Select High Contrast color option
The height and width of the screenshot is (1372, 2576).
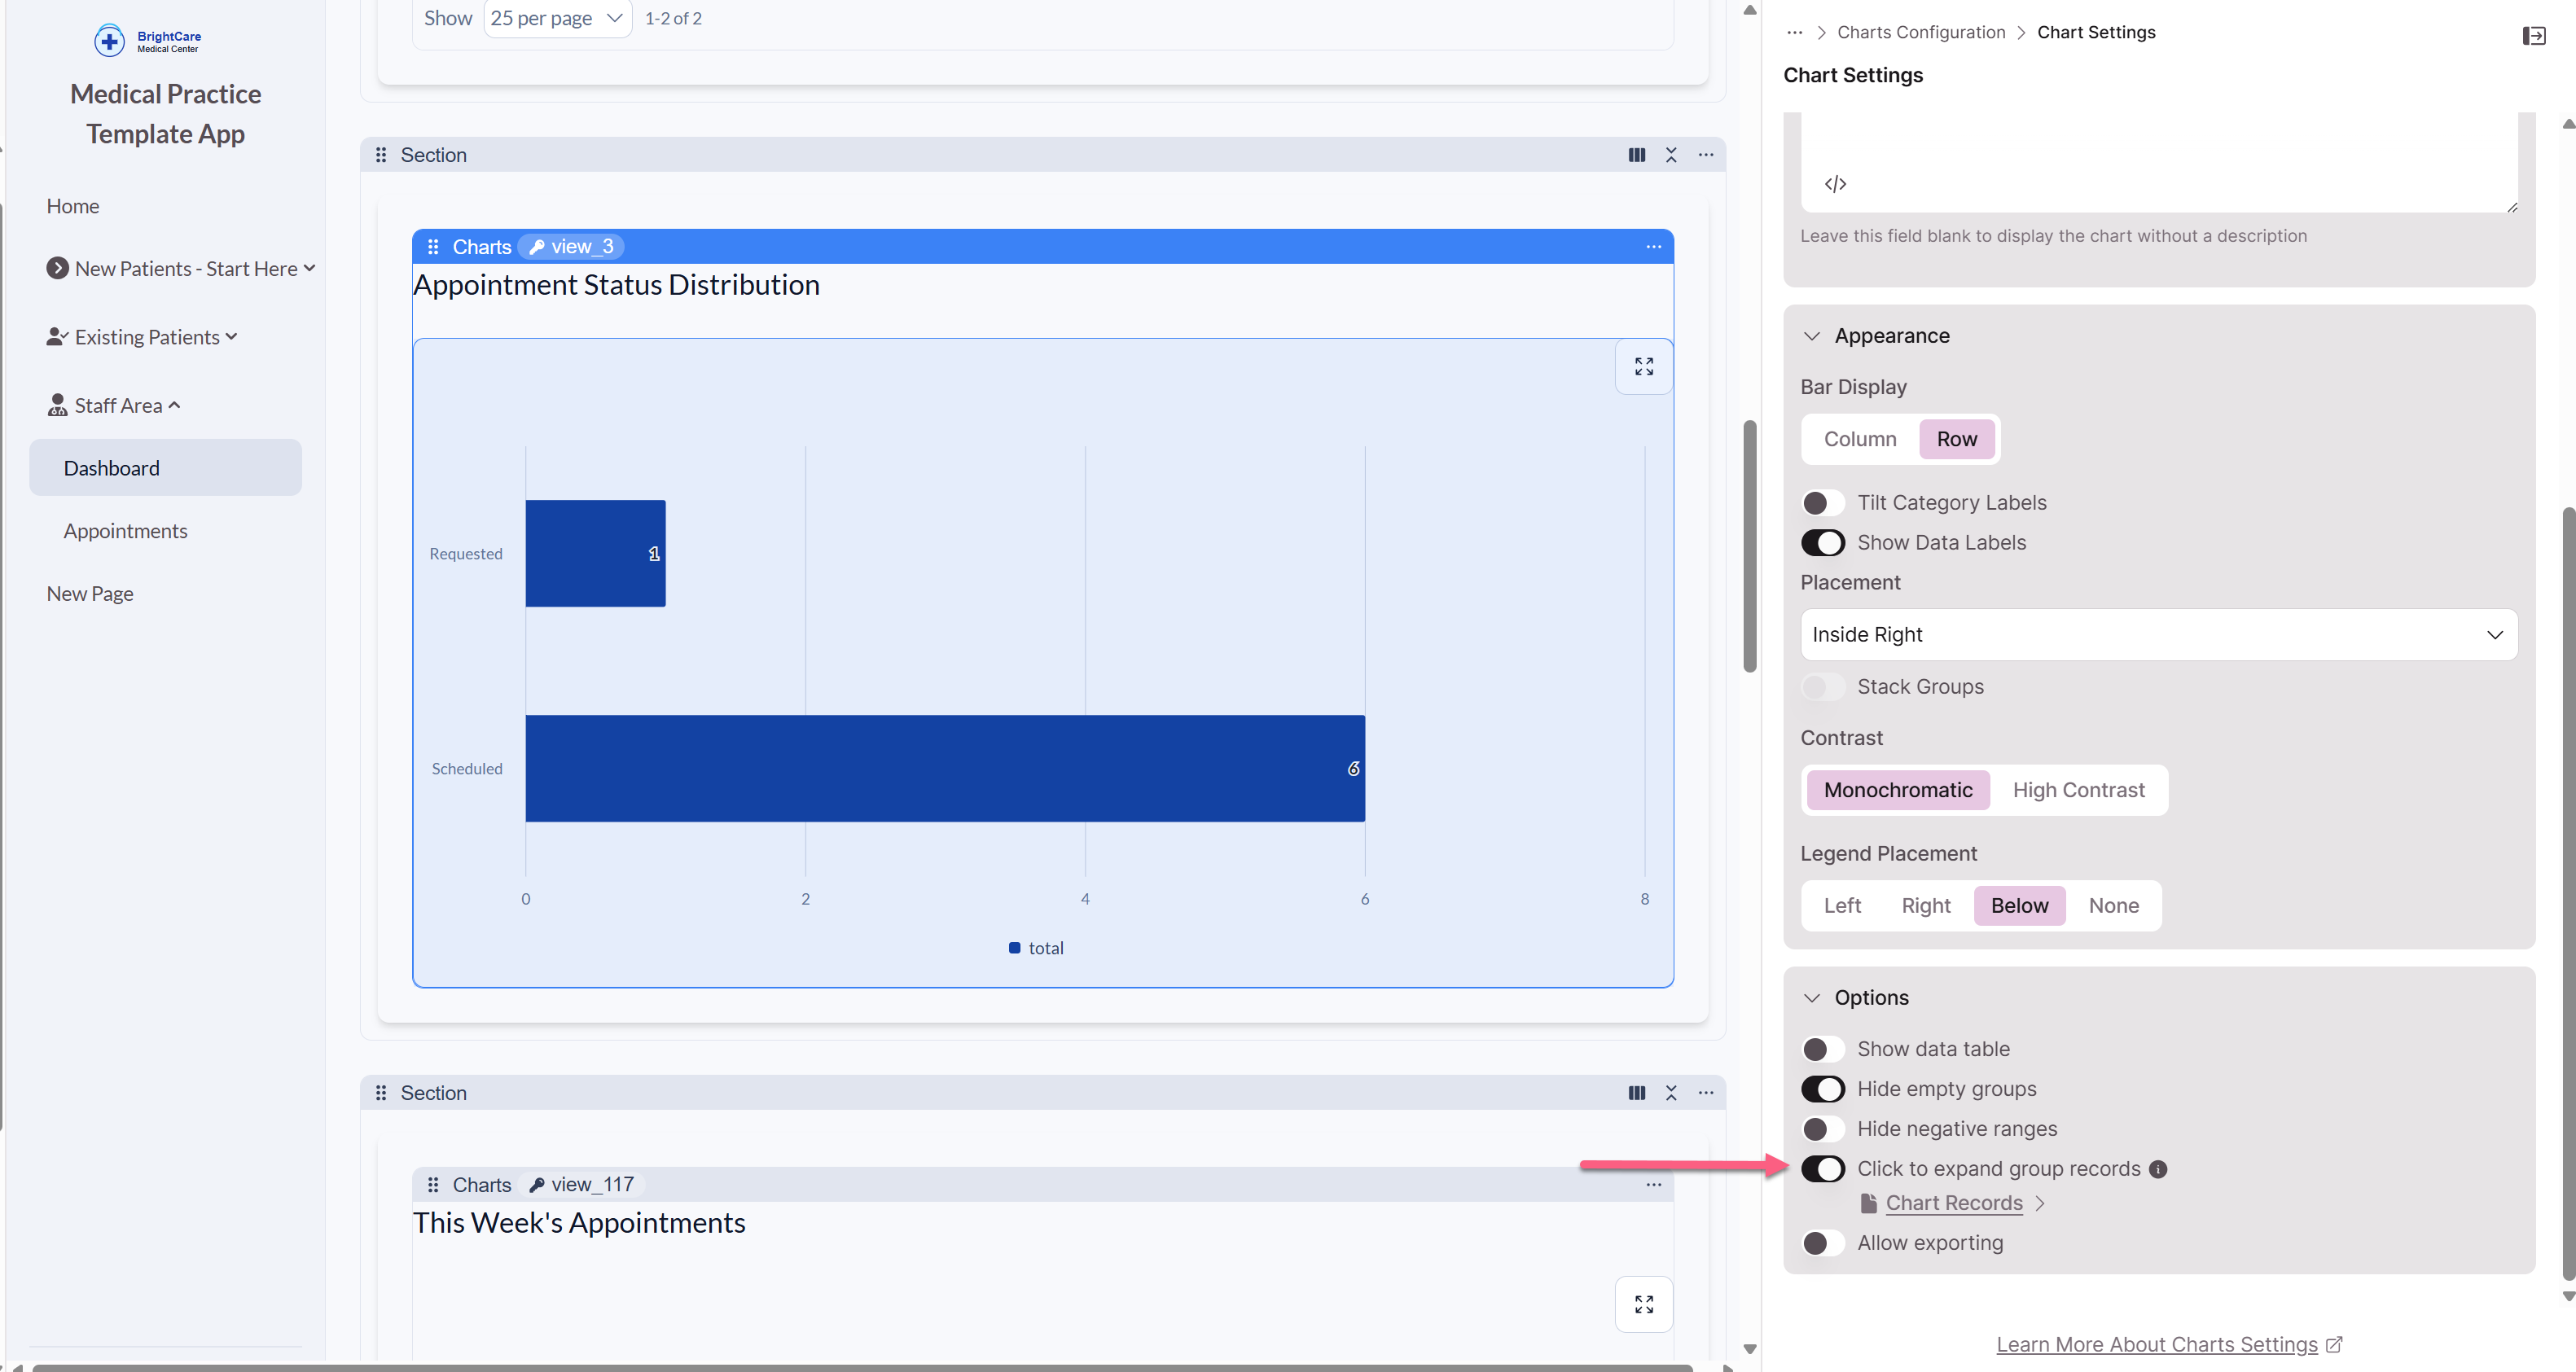click(x=2078, y=790)
